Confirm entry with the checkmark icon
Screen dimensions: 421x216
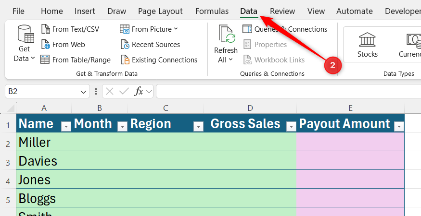[x=124, y=92]
